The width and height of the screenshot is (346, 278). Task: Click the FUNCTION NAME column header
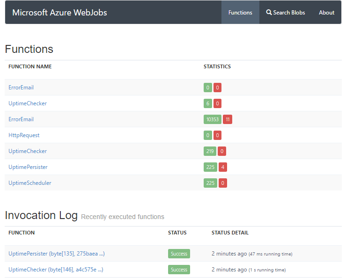(x=30, y=66)
